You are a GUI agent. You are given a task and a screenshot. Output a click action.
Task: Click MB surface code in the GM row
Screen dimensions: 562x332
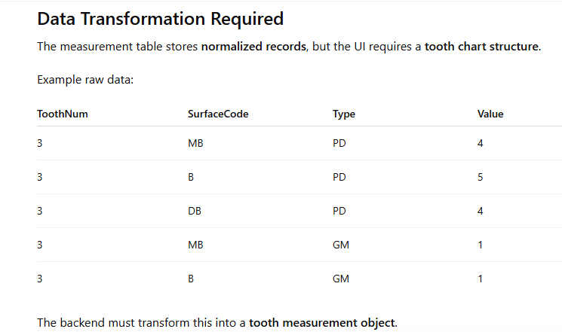coord(195,245)
